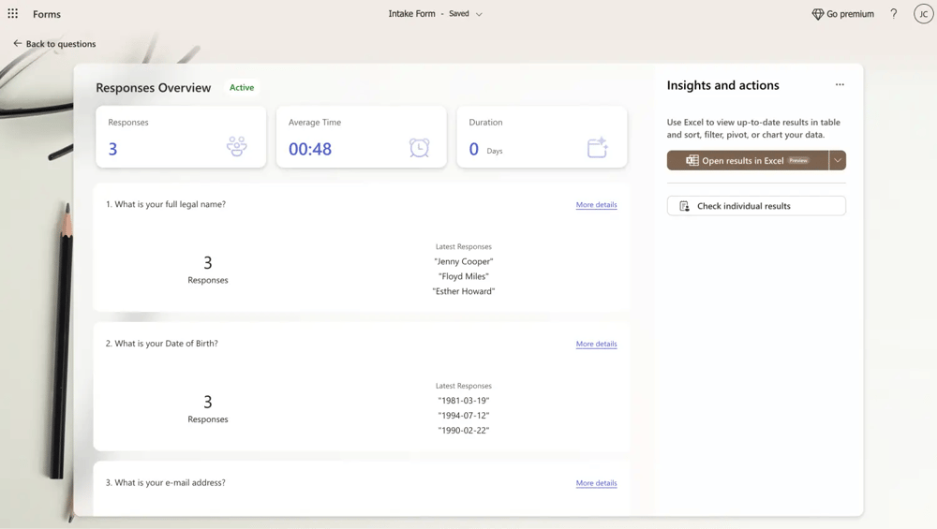Viewport: 937px width, 529px height.
Task: Expand the Excel results dropdown arrow
Action: (838, 160)
